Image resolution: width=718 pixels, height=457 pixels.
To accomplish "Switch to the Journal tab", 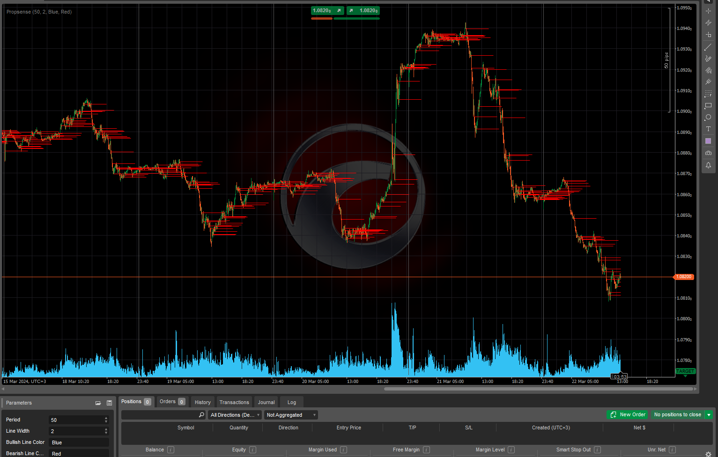I will 266,402.
